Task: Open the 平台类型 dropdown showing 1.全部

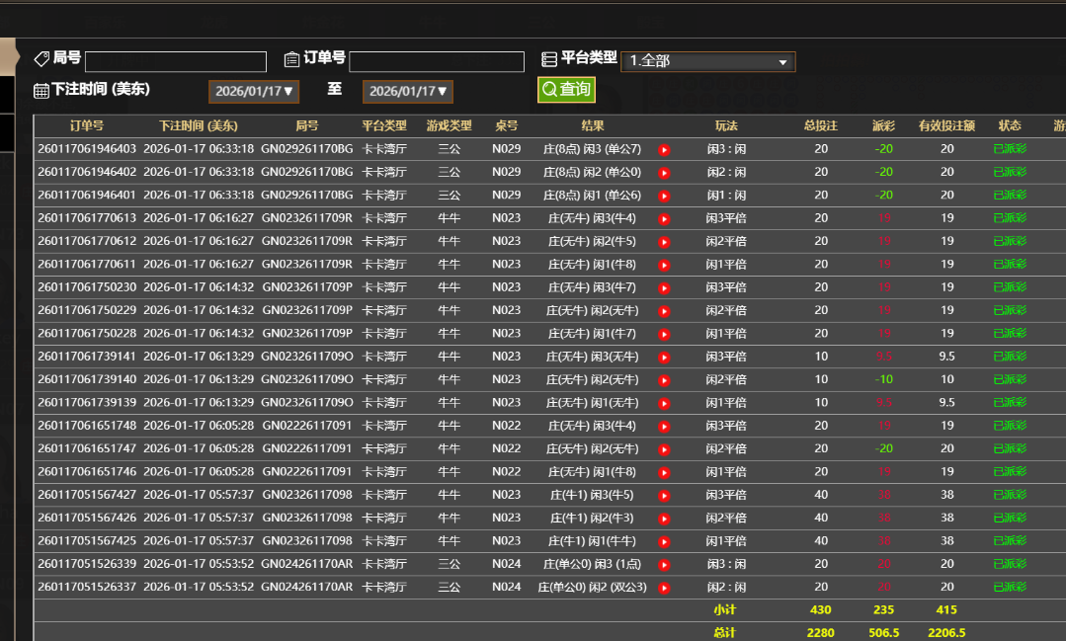Action: (x=707, y=60)
